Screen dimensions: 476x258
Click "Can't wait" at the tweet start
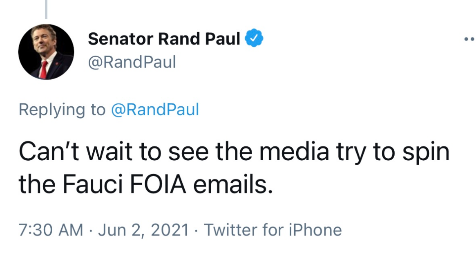(76, 151)
